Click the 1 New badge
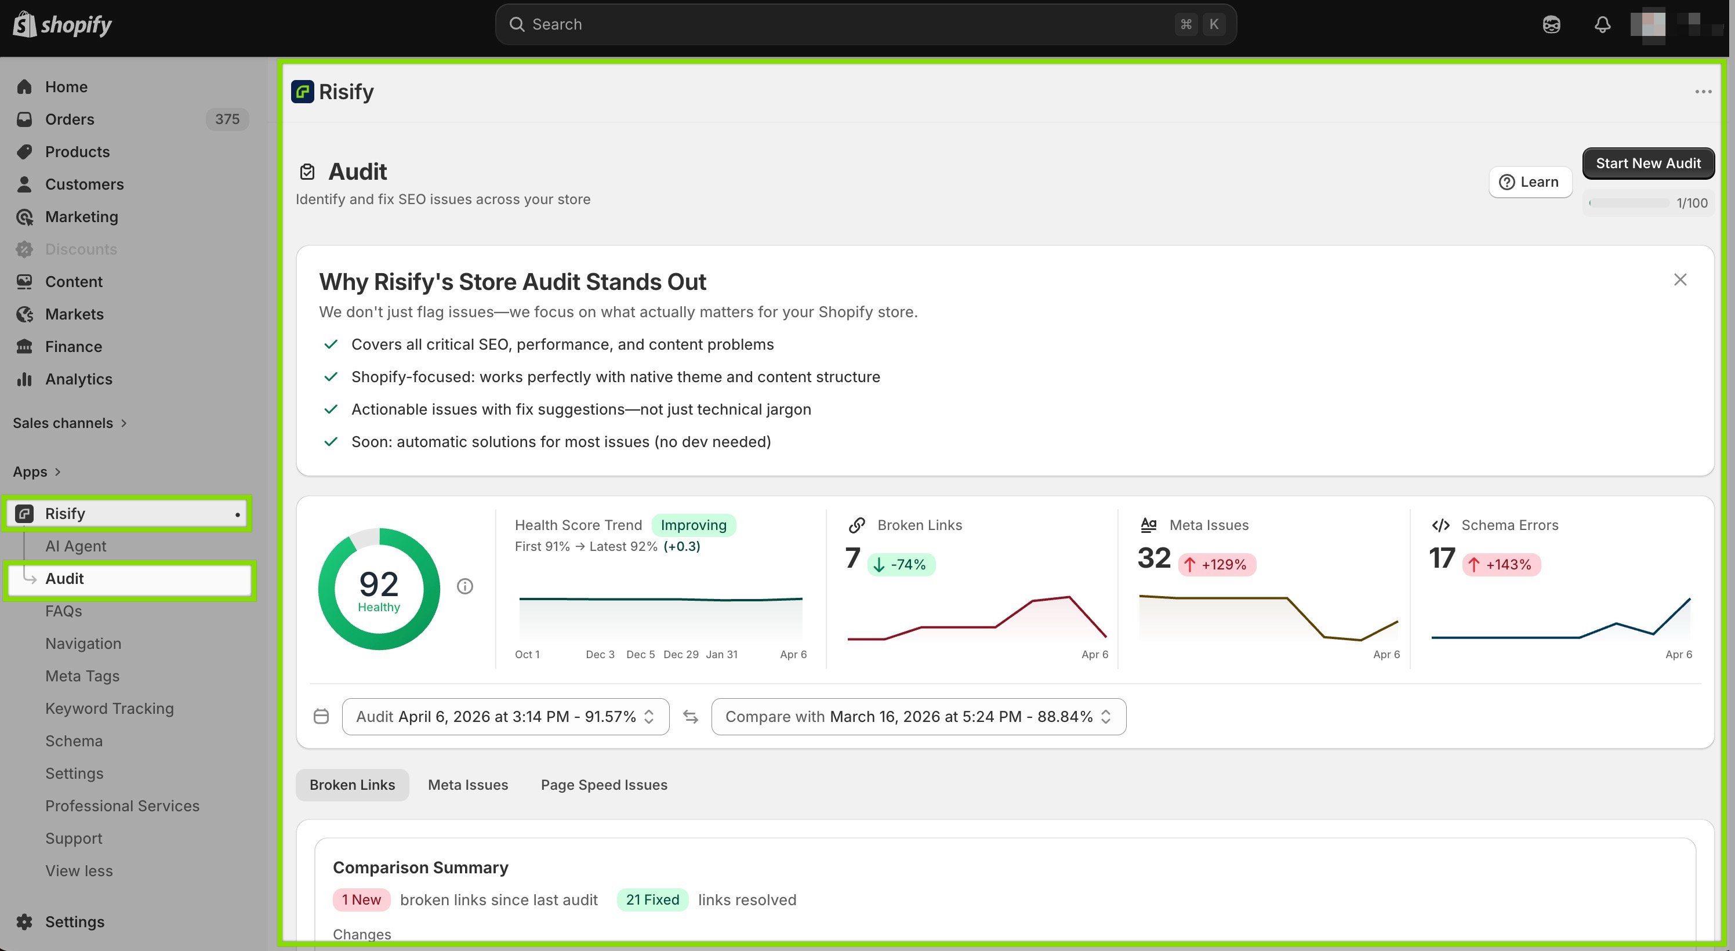Image resolution: width=1735 pixels, height=951 pixels. (361, 900)
